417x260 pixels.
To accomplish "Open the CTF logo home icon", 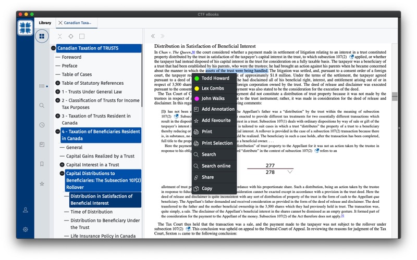I will 25,28.
